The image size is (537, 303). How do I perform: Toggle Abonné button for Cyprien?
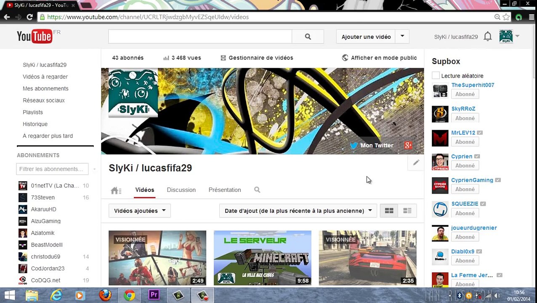tap(465, 165)
